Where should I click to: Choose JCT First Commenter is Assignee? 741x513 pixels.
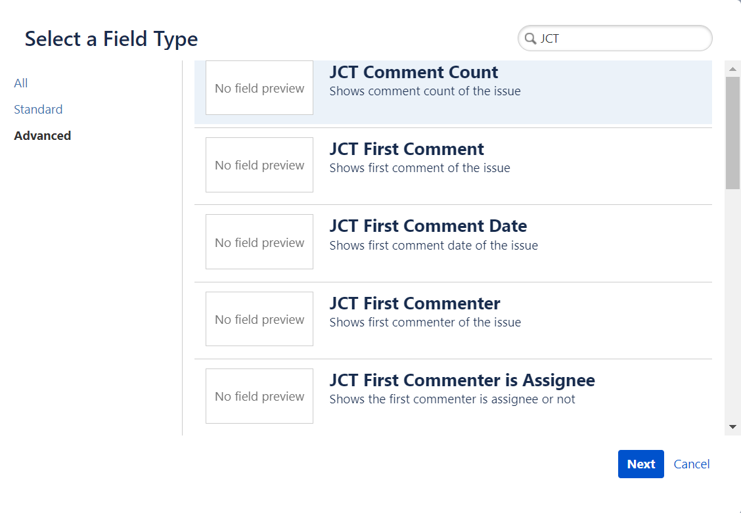click(462, 380)
